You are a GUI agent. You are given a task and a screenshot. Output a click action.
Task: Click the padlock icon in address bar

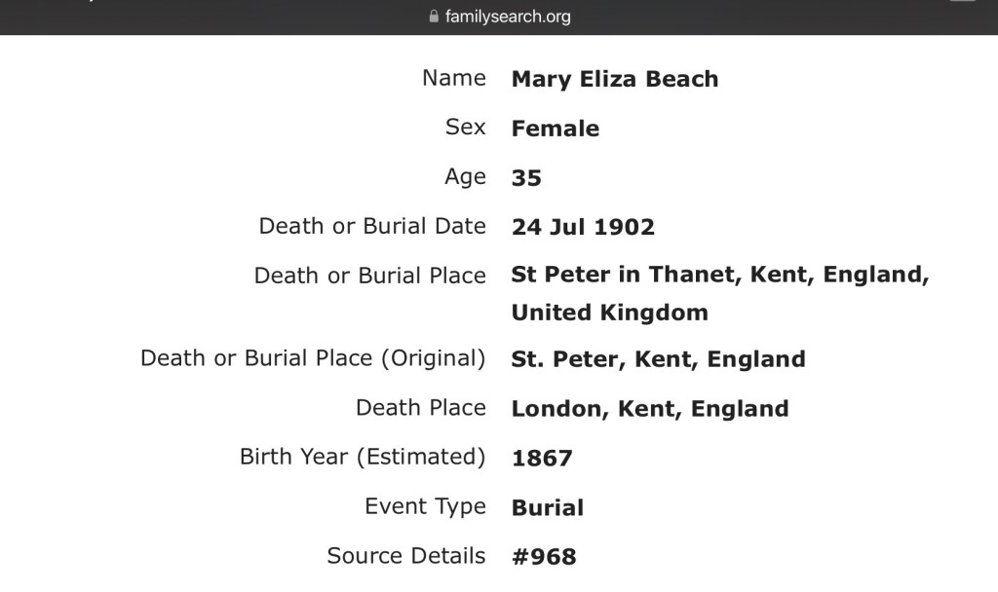pos(434,17)
